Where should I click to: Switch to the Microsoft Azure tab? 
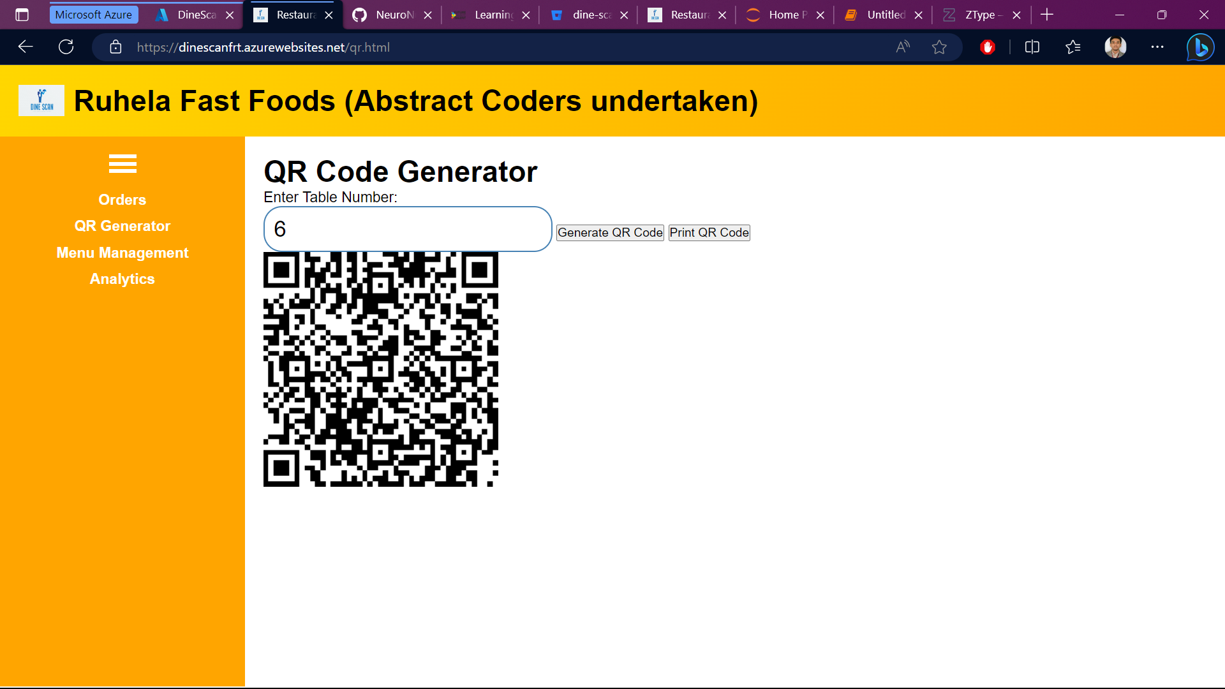(x=94, y=14)
